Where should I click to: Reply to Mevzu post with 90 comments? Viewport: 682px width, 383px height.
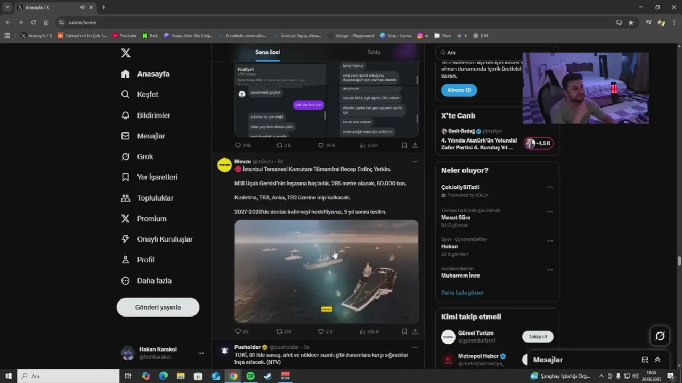241,331
